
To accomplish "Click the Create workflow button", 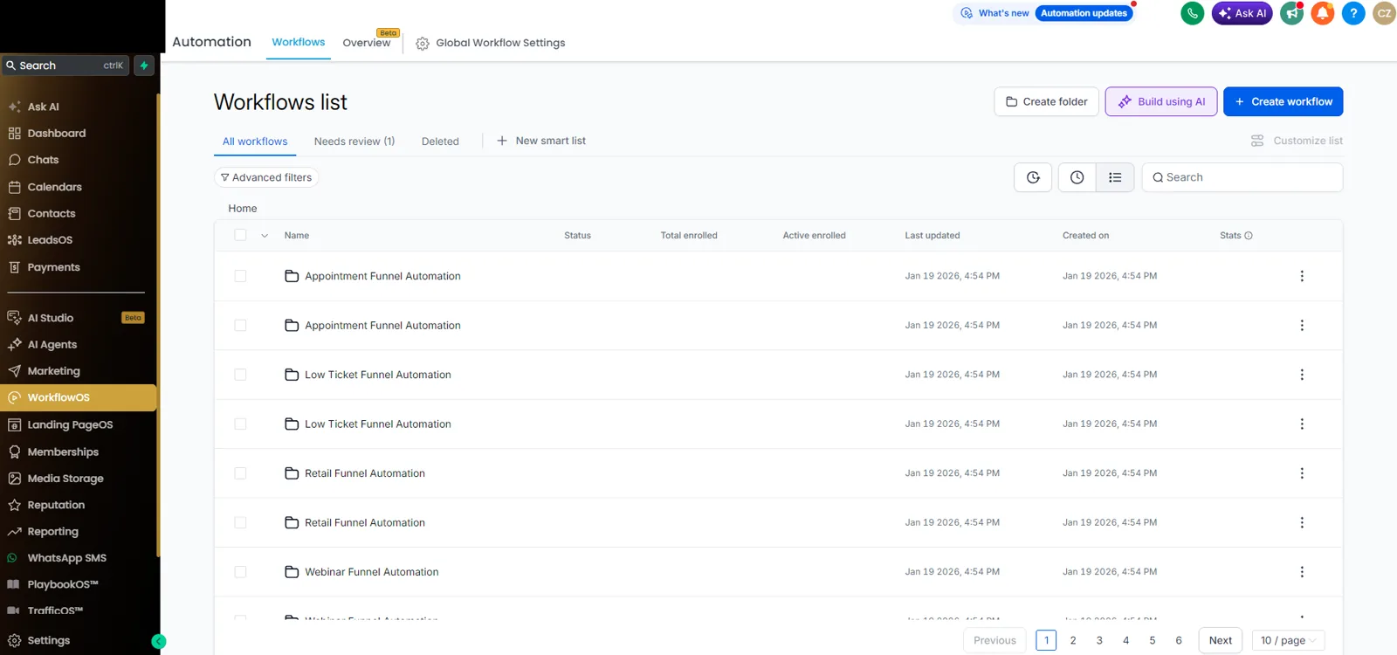I will click(x=1283, y=101).
